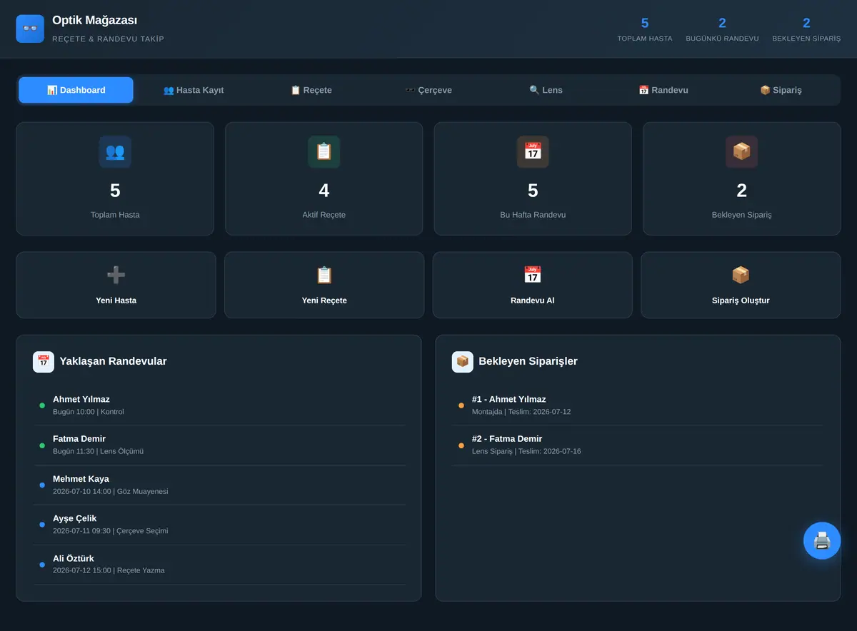Select the Lens tab
Viewport: 857px width, 631px height.
click(546, 90)
